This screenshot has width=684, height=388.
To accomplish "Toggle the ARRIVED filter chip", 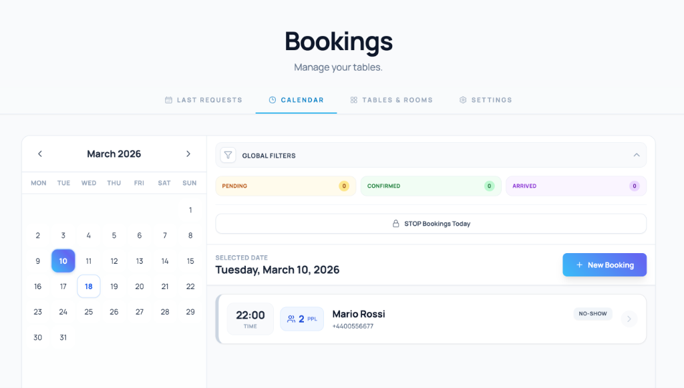I will pyautogui.click(x=576, y=186).
